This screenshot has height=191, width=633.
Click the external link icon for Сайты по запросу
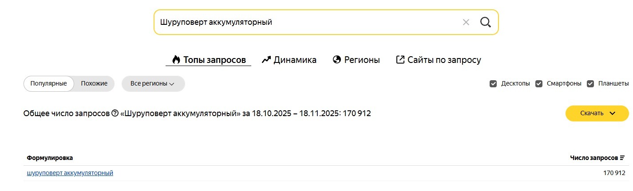400,60
